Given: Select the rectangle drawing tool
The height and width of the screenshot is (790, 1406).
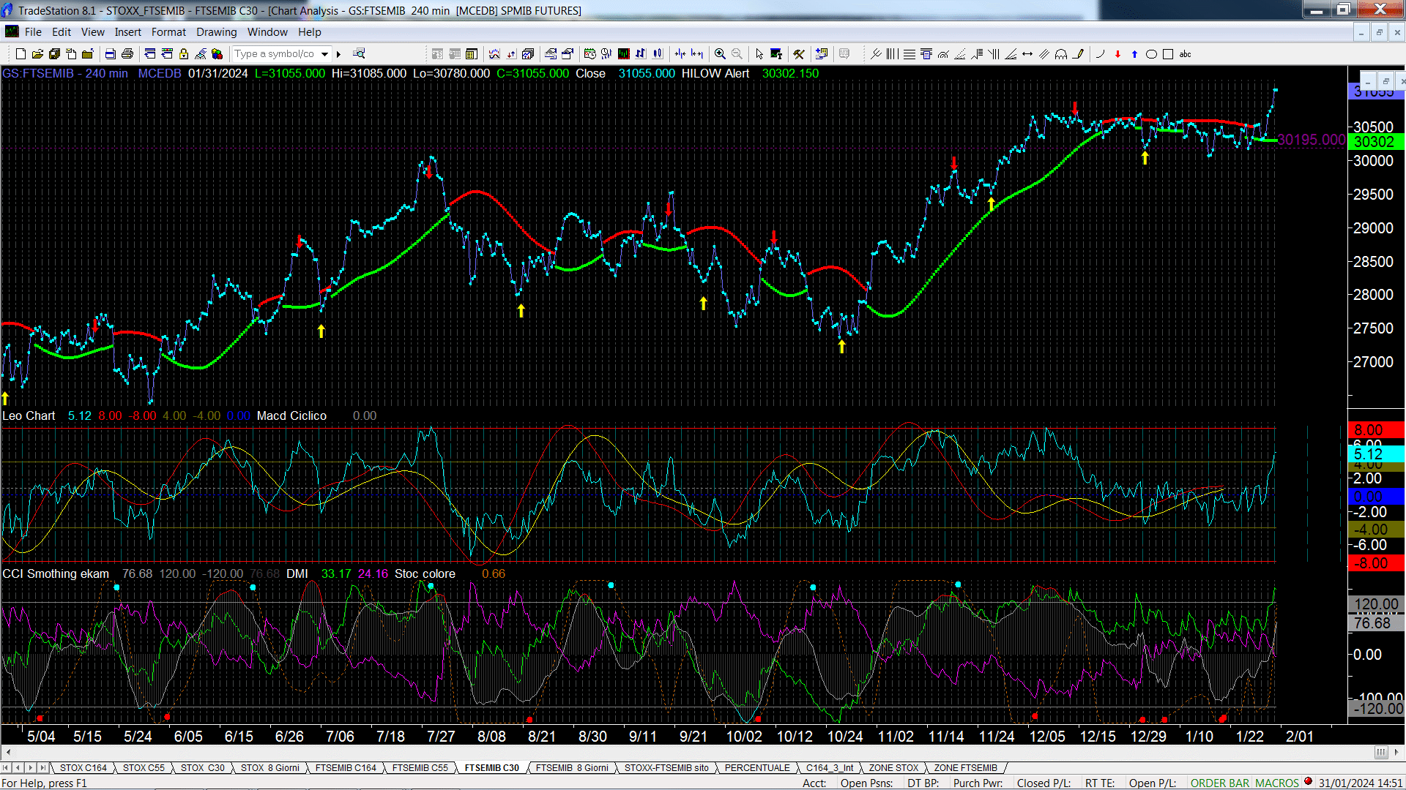Looking at the screenshot, I should point(1168,54).
